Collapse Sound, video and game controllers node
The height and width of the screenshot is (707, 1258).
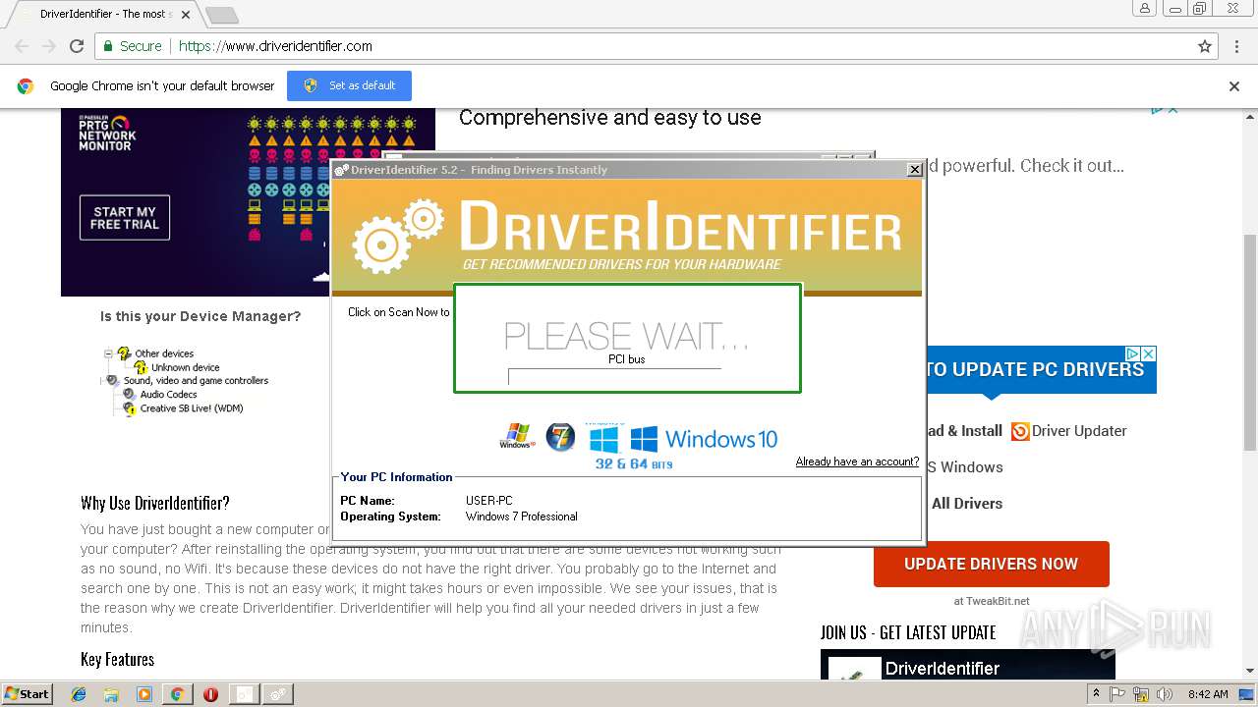102,381
